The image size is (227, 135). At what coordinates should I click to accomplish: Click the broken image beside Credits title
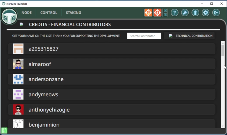(x=22, y=25)
